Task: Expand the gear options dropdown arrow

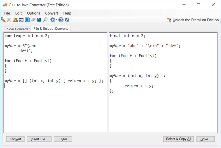Action: 56,20
